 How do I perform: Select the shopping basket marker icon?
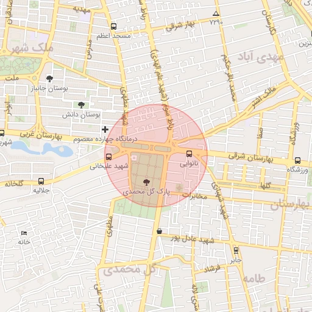click(160, 231)
